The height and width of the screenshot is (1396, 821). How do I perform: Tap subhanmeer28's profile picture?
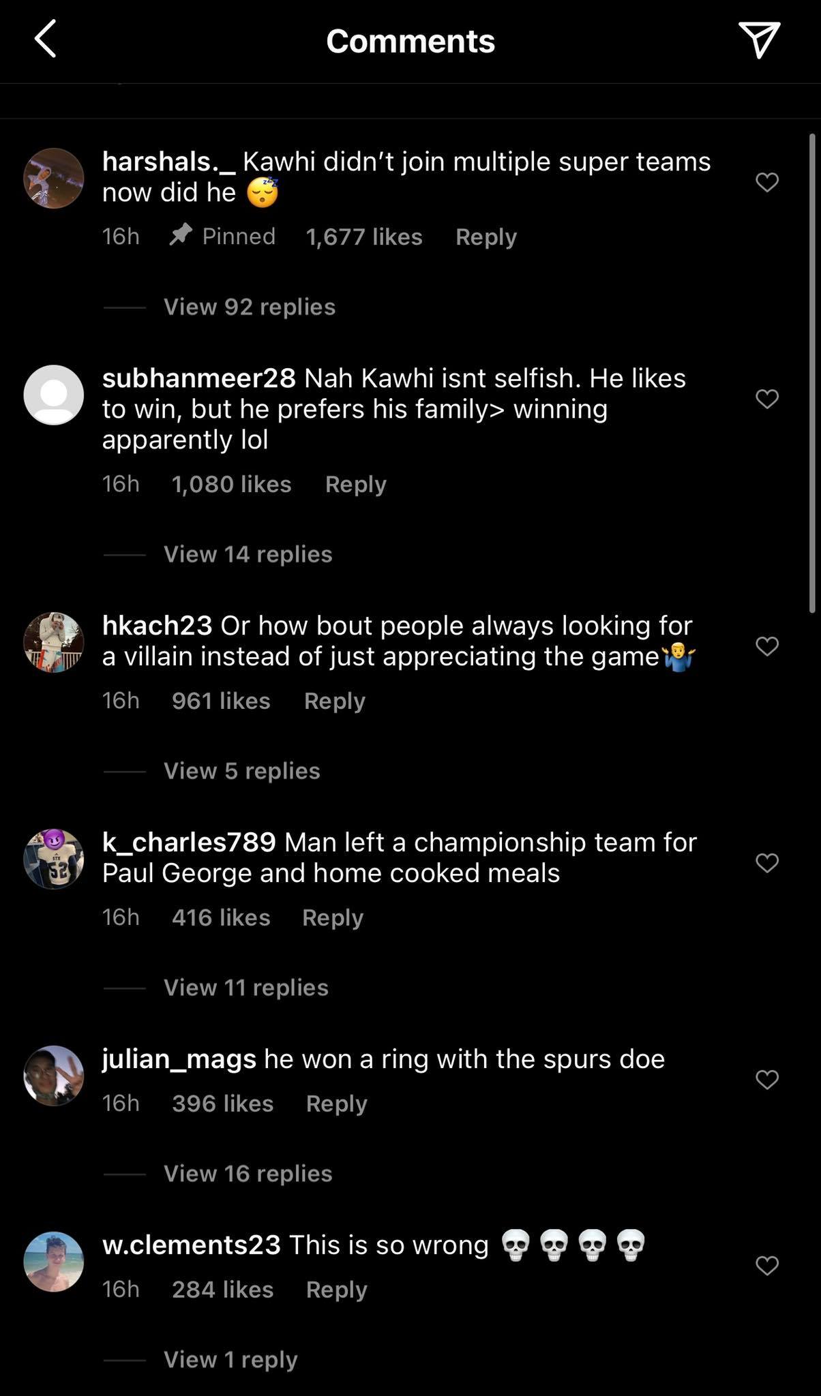coord(53,395)
